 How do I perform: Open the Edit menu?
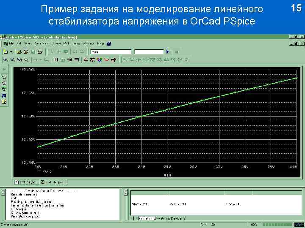19,43
